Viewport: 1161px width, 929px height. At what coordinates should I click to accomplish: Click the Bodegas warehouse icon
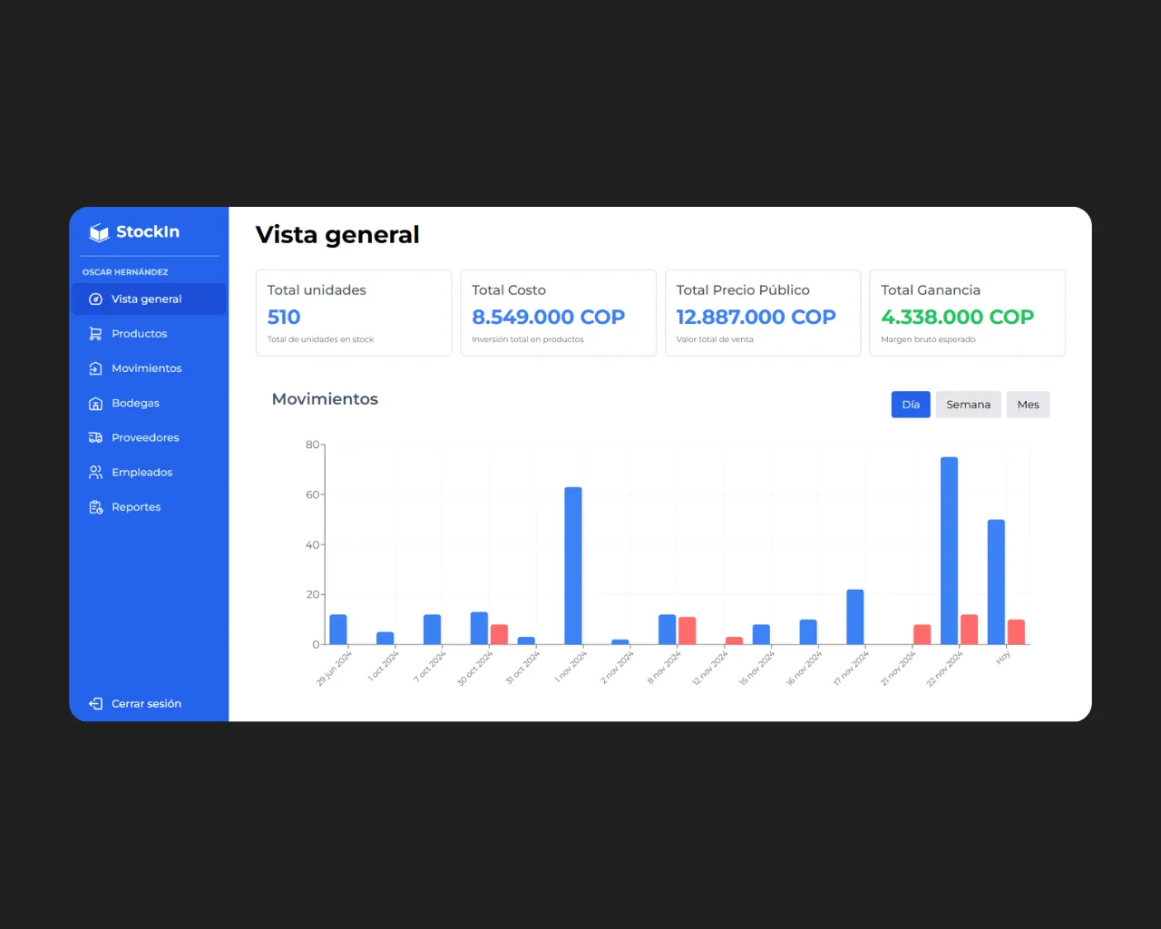click(95, 404)
